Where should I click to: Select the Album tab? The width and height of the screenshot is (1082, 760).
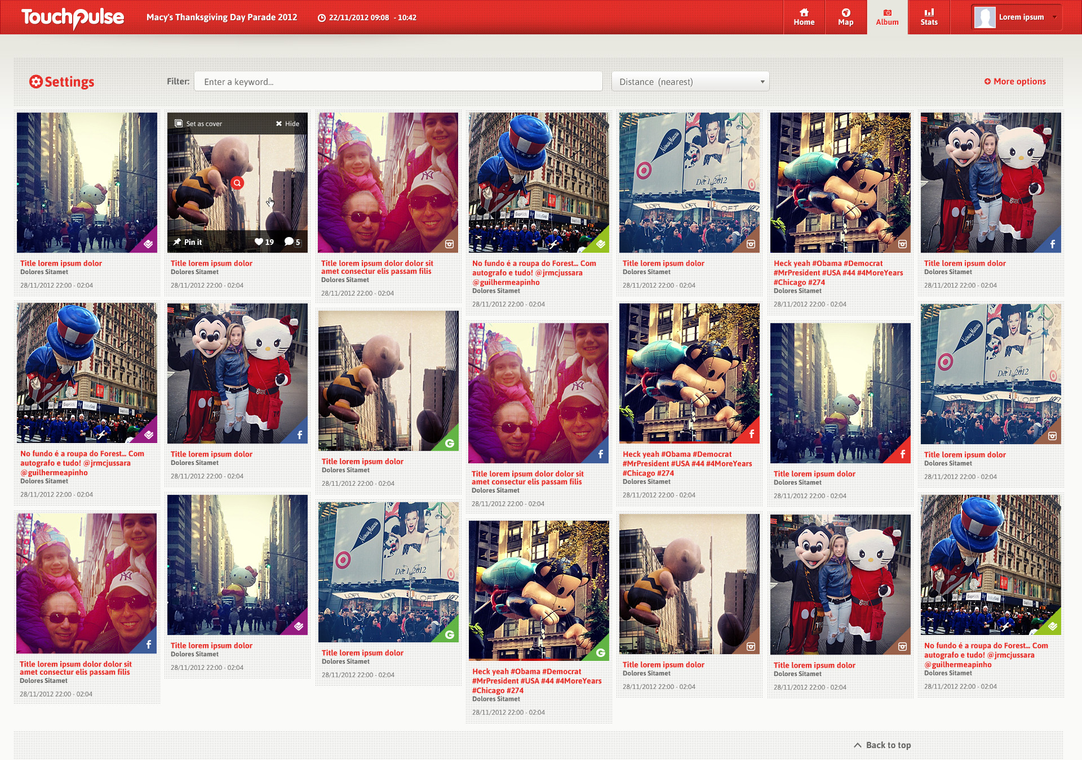click(888, 17)
